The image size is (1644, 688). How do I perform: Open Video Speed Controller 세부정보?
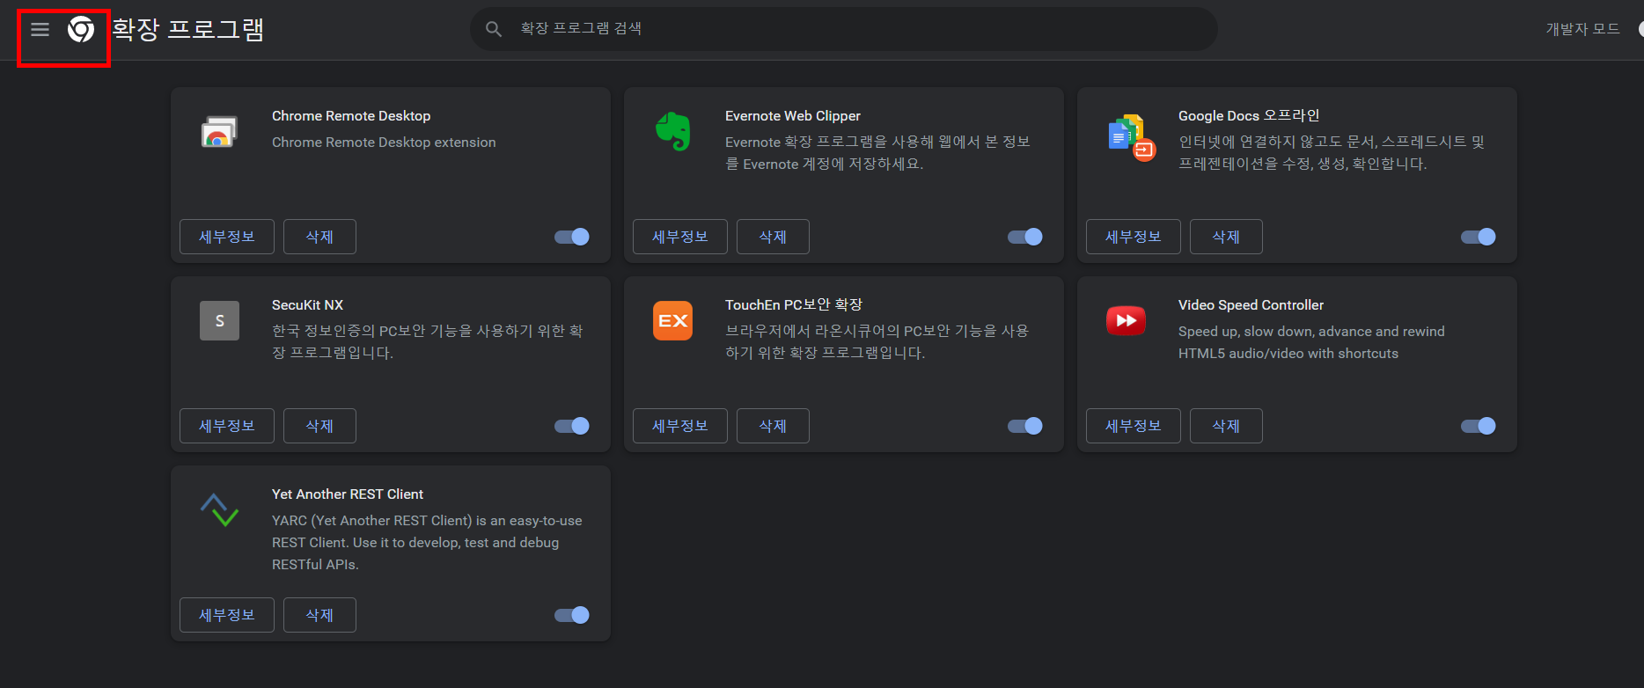tap(1134, 426)
